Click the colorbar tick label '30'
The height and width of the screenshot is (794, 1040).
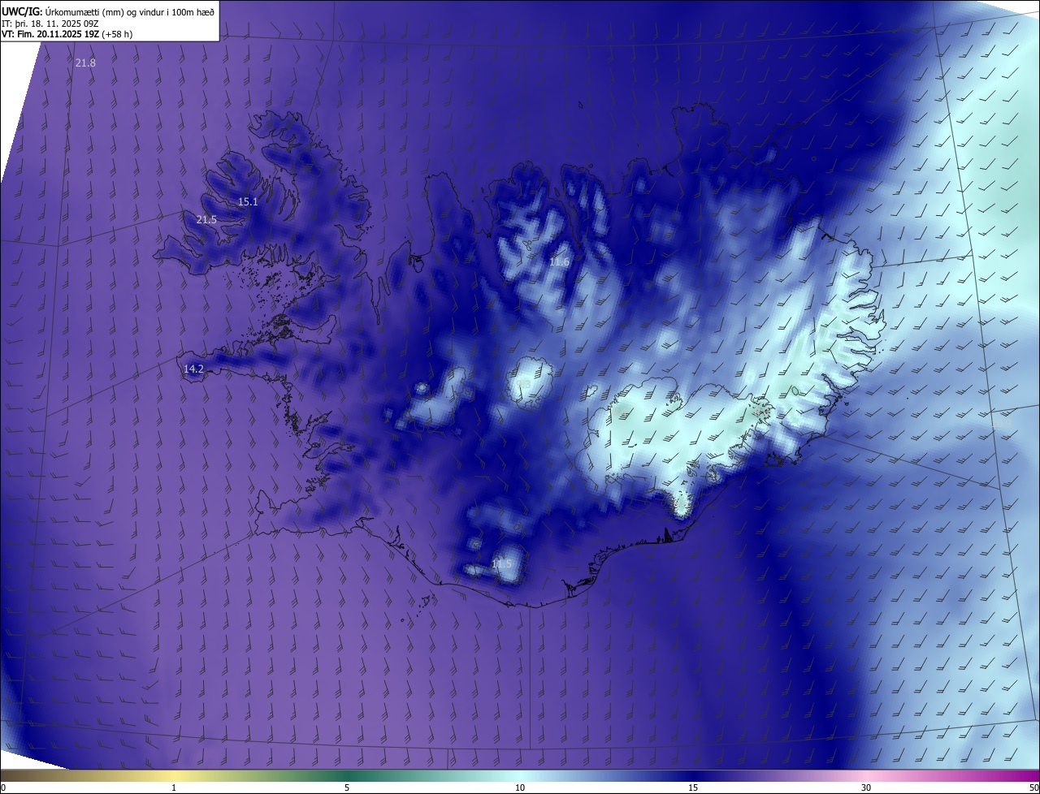click(866, 788)
